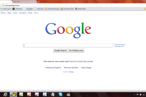Viewport: 146px width, 97px height.
Task: Open the Interfacelift bookmark
Action: point(81,9)
